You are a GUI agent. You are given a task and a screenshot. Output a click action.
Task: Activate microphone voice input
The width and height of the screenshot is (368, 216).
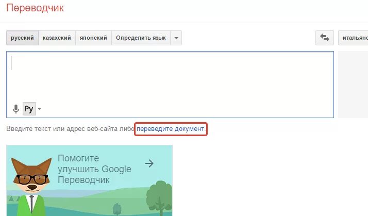16,109
